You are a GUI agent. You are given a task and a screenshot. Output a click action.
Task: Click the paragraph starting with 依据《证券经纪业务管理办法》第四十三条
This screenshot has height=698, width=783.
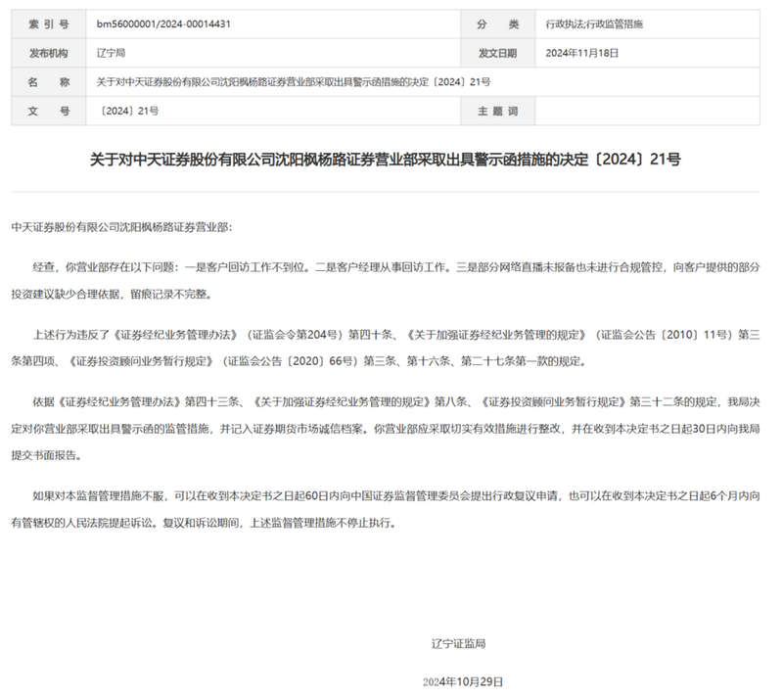pos(386,429)
